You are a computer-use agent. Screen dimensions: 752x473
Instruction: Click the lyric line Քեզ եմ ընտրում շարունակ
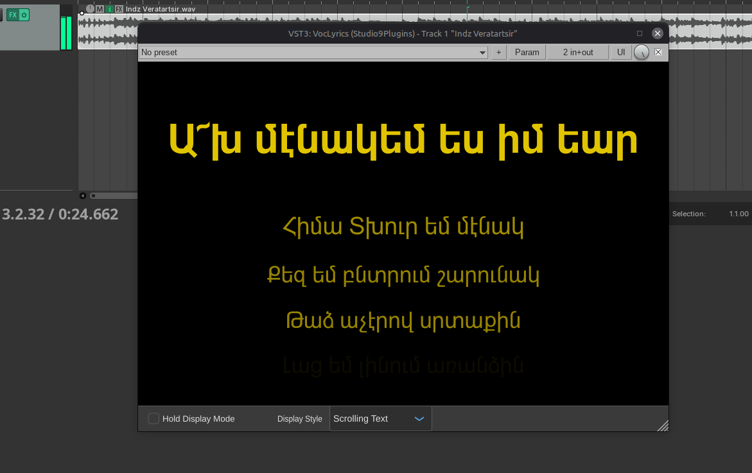coord(403,275)
